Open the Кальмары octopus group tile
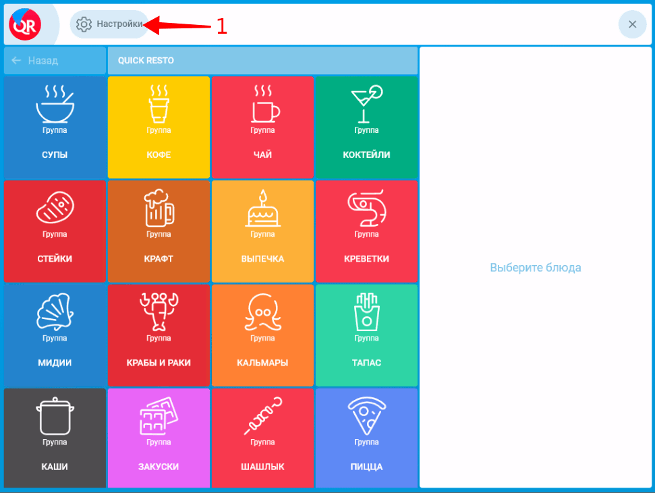655x493 pixels. (x=263, y=335)
